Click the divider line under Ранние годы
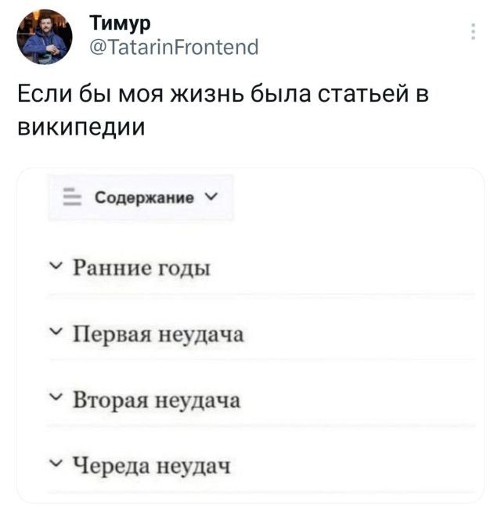The height and width of the screenshot is (512, 501). tap(261, 295)
